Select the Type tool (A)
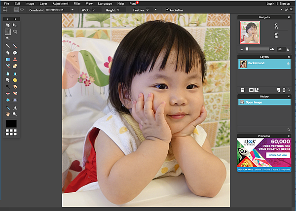 [x=15, y=107]
